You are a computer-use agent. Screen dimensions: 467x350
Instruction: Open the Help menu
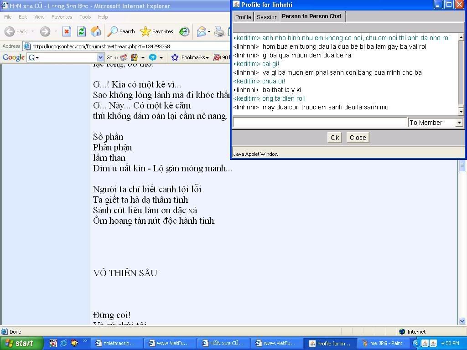[103, 17]
